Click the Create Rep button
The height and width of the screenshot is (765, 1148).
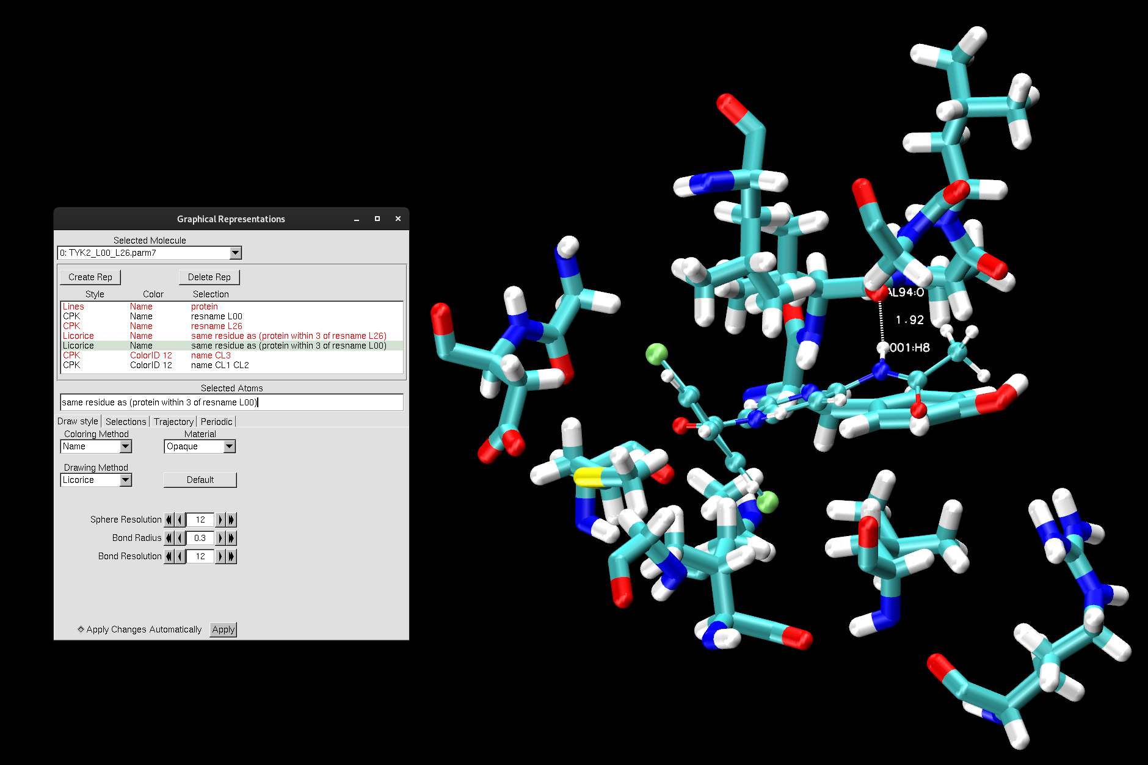click(x=90, y=277)
